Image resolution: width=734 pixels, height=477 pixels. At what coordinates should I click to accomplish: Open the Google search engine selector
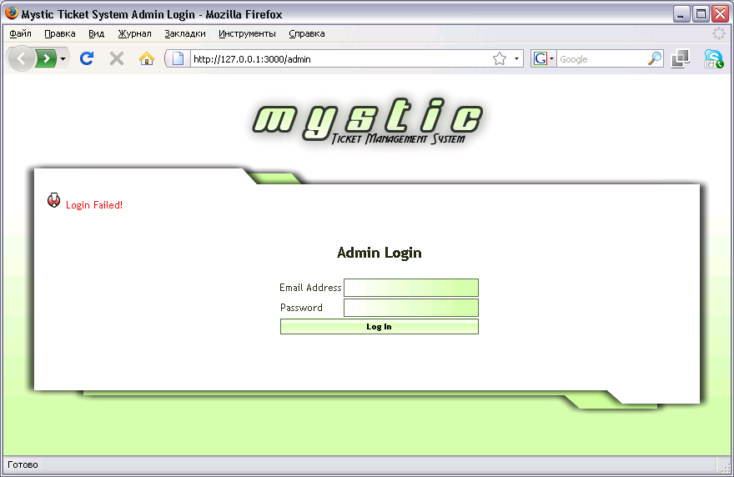pos(544,58)
